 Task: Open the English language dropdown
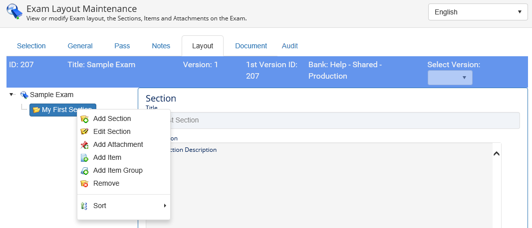coord(478,12)
